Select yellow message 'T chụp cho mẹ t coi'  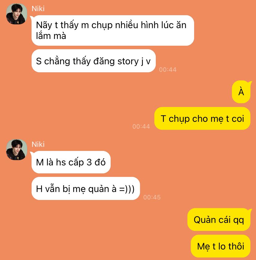(202, 118)
